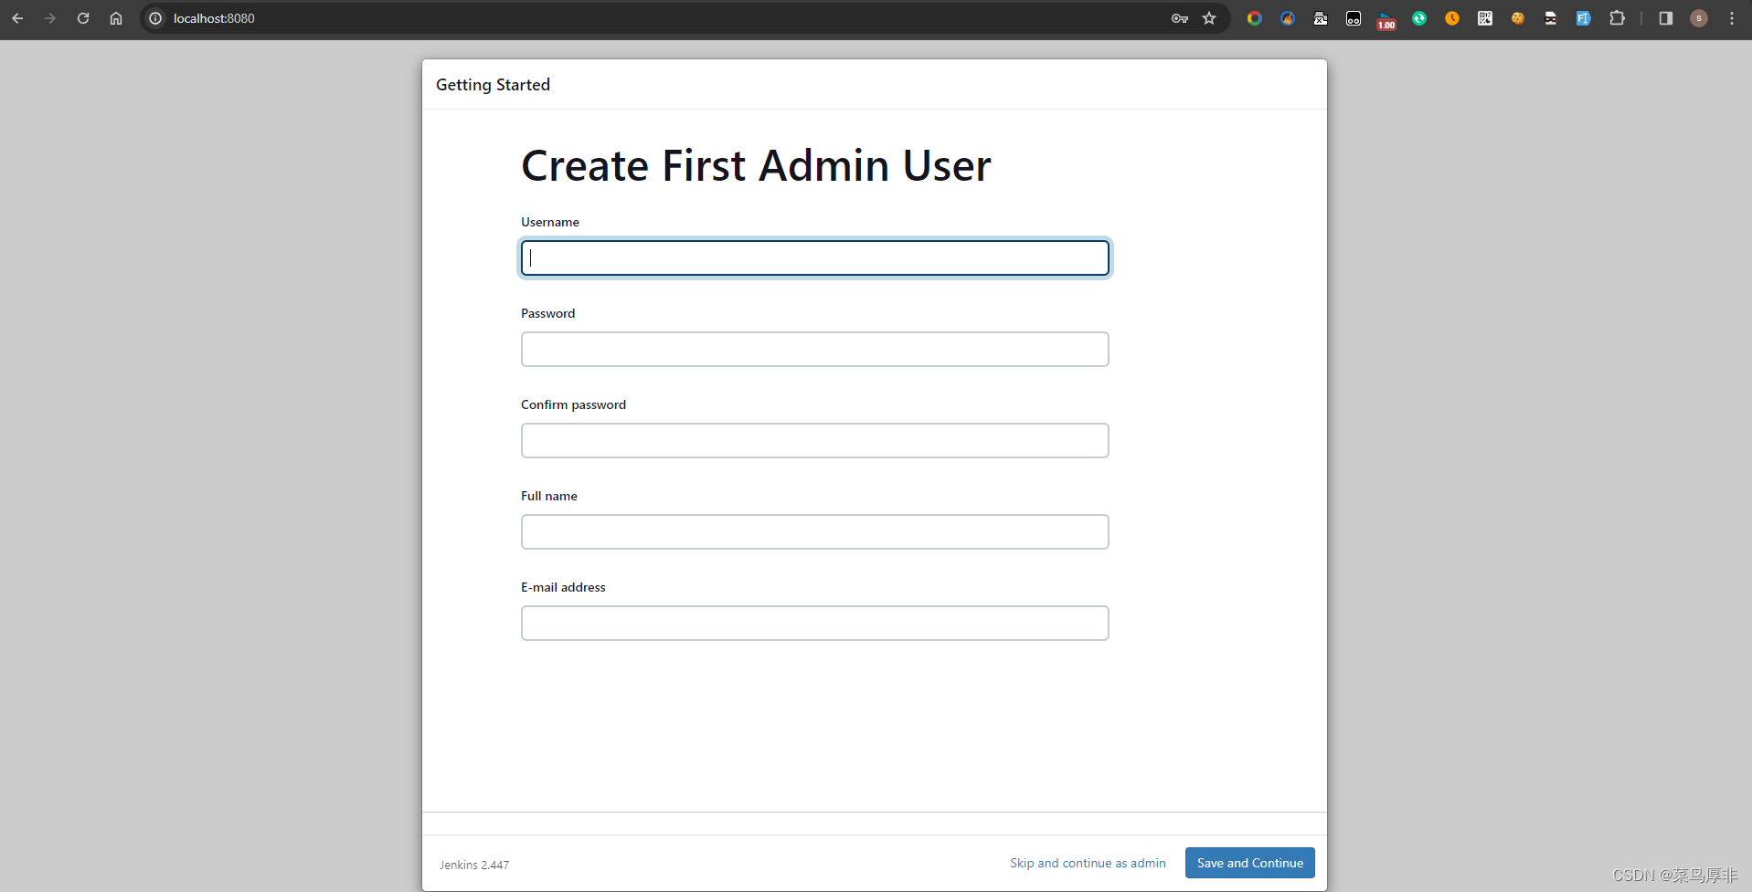Open the extensions puzzle piece menu
The height and width of the screenshot is (892, 1752).
[1618, 18]
